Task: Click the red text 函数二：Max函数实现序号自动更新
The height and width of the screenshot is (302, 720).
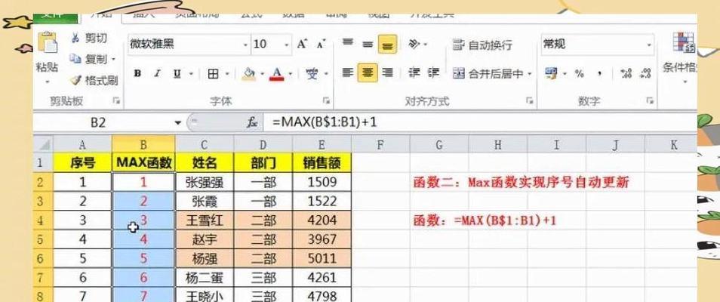Action: tap(522, 183)
